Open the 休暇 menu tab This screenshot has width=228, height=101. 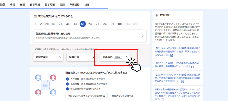[23, 5]
